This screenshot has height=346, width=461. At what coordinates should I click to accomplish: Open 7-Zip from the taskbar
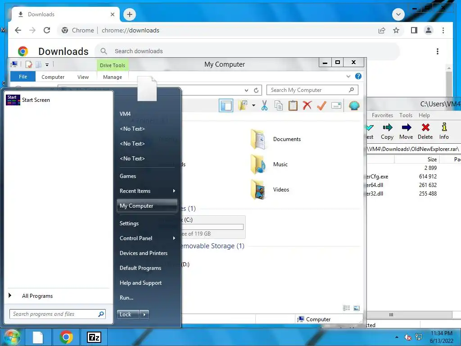[94, 337]
